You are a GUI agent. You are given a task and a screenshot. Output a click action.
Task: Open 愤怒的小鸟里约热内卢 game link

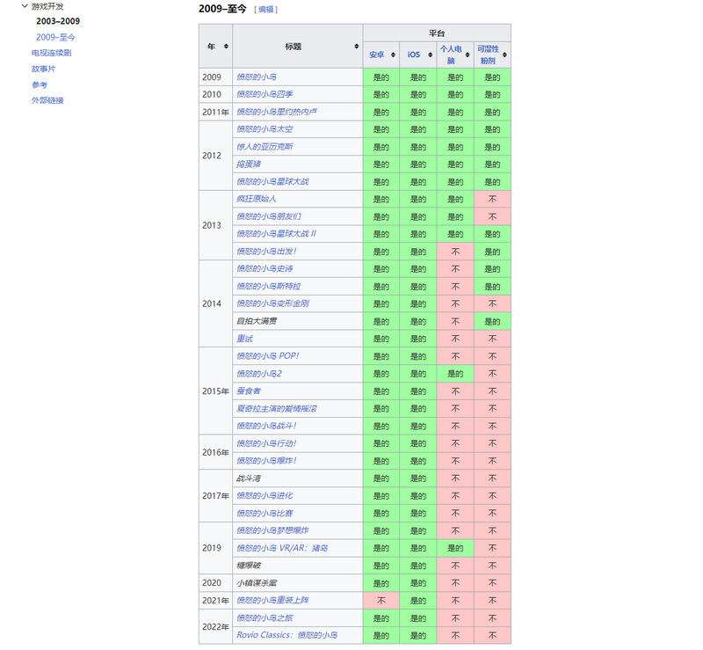277,112
